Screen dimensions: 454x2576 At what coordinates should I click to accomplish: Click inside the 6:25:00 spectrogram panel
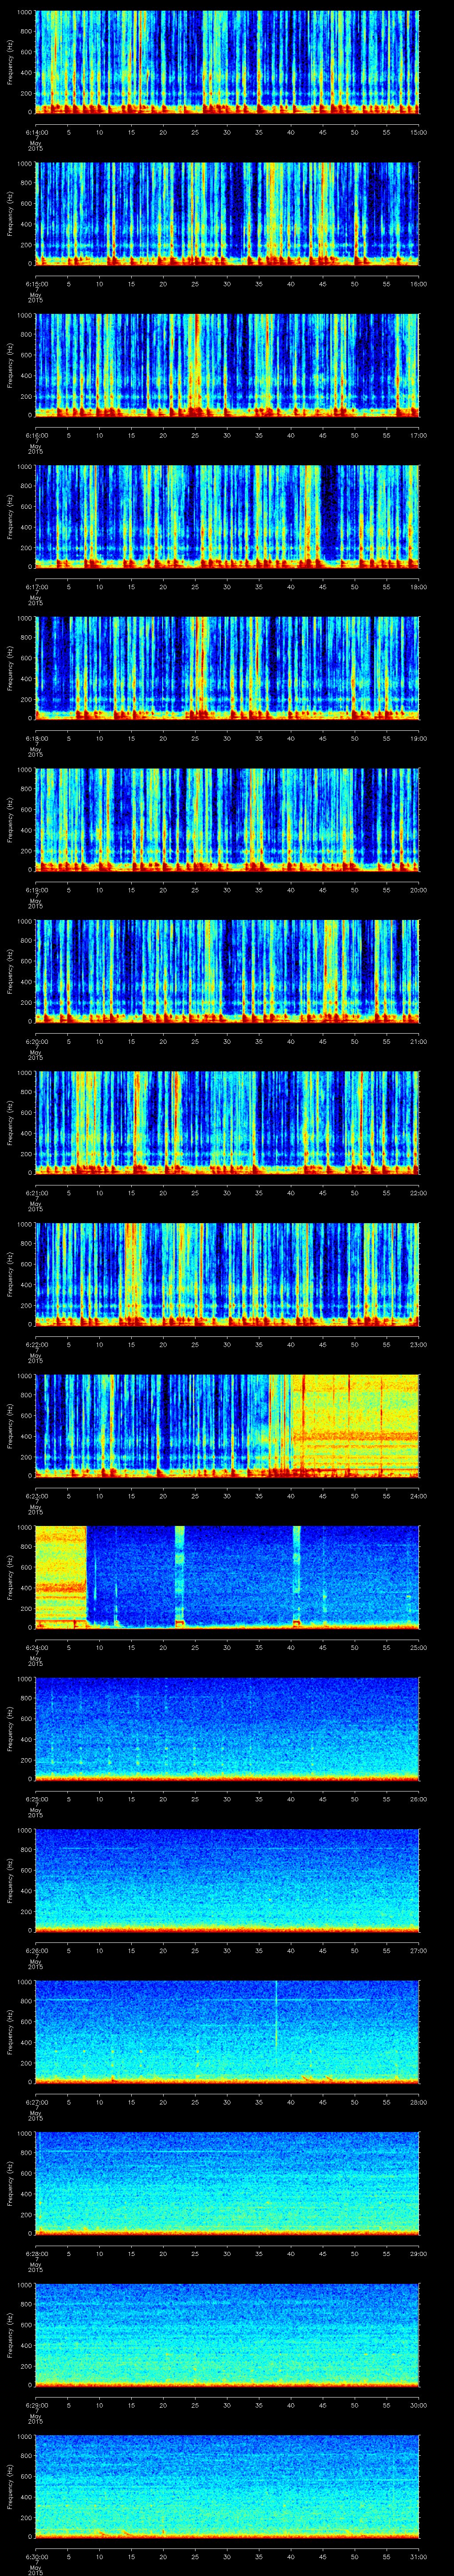click(x=227, y=1727)
